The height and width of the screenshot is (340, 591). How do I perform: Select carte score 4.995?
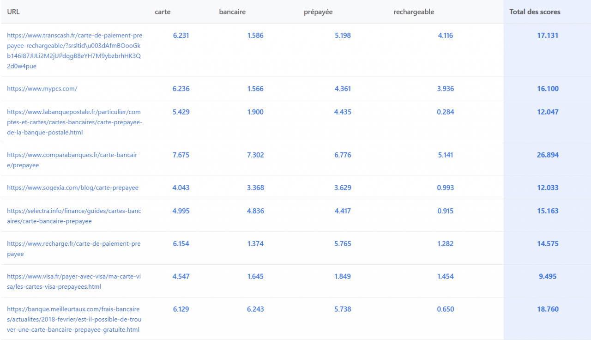click(181, 211)
